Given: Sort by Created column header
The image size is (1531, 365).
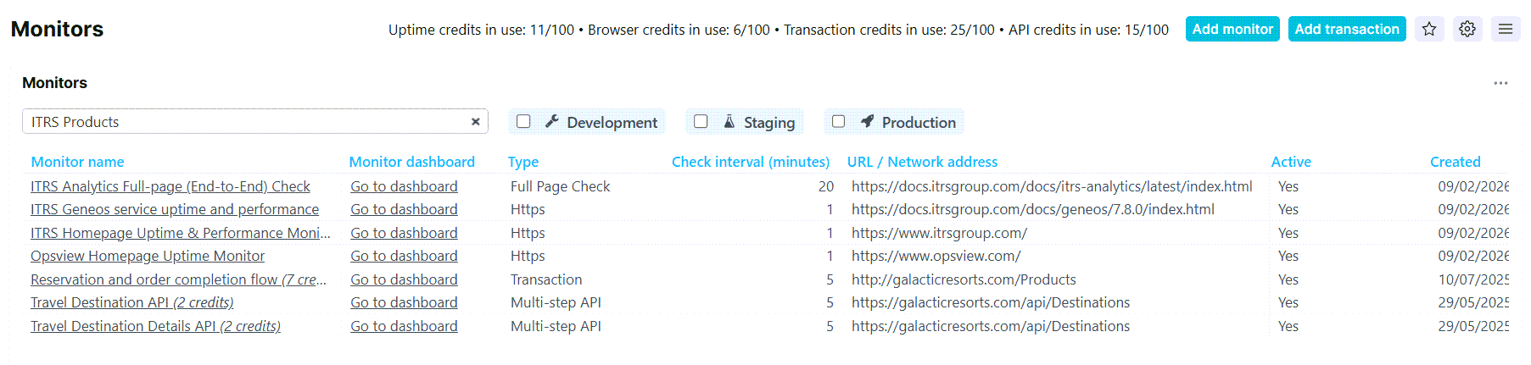Looking at the screenshot, I should pos(1455,162).
